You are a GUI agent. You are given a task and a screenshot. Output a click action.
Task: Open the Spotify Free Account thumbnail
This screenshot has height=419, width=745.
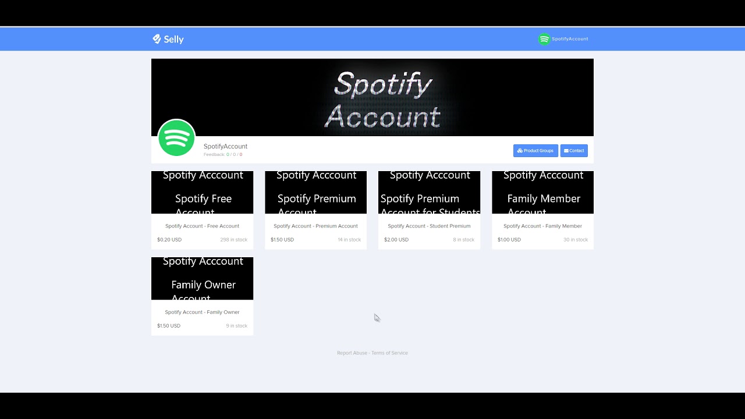click(202, 193)
